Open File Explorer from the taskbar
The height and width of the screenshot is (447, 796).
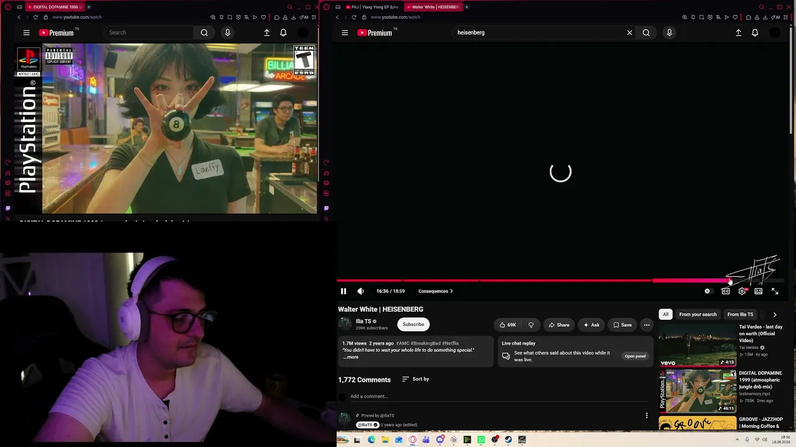pyautogui.click(x=385, y=440)
